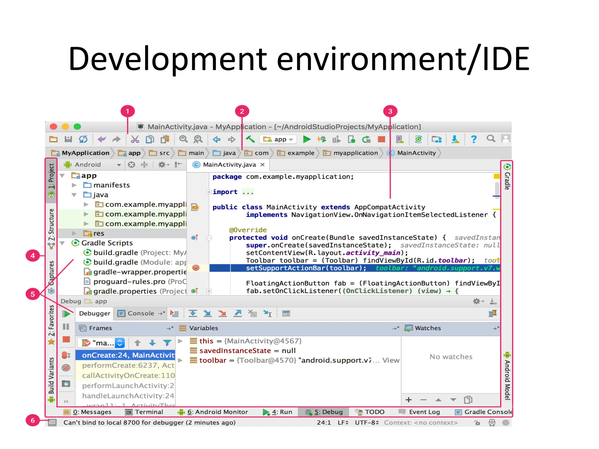Click the Cut scissors icon

[x=135, y=139]
